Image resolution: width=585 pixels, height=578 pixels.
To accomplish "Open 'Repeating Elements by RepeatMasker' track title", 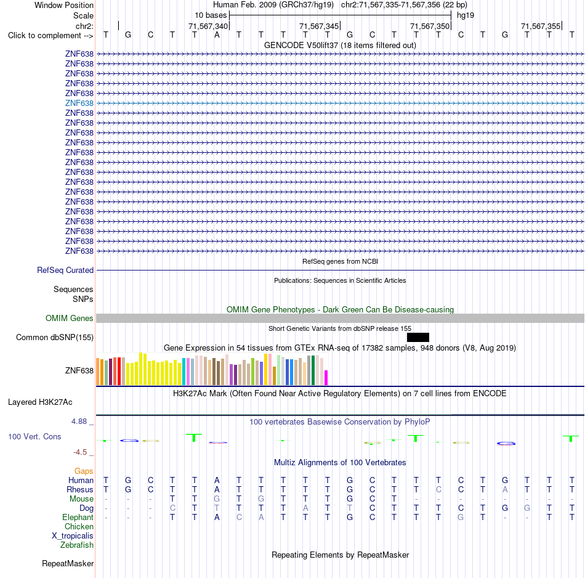I will click(x=340, y=555).
